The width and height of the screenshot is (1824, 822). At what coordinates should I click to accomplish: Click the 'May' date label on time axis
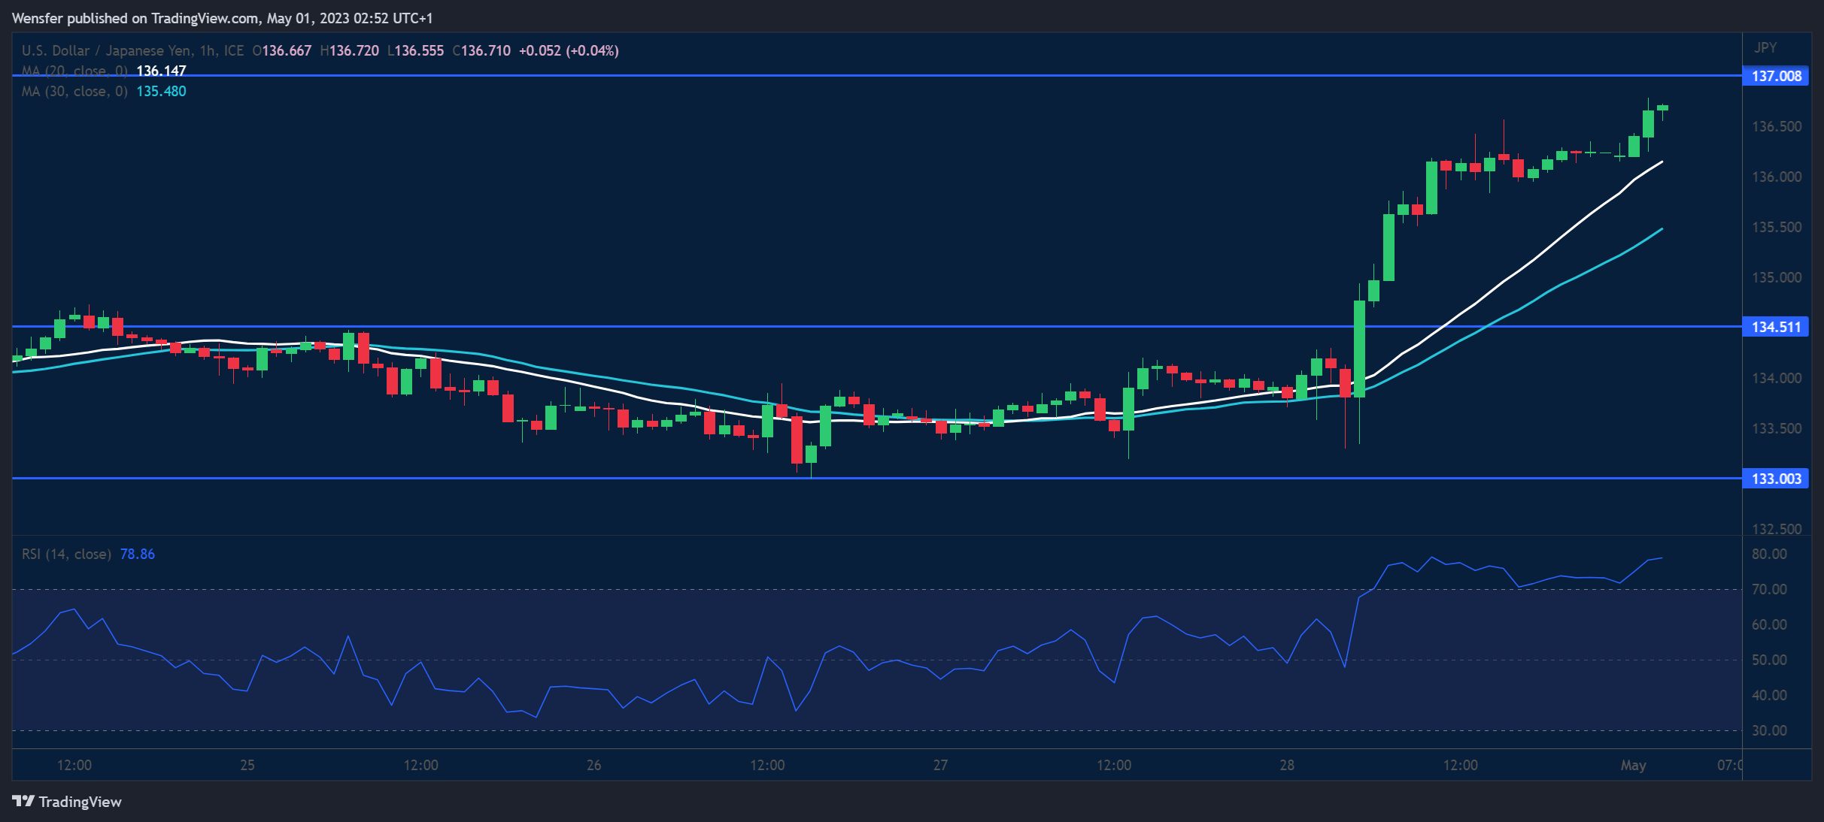(1633, 765)
